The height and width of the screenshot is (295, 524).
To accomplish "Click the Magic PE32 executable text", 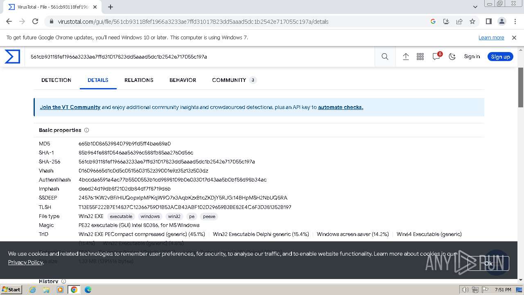I will [x=139, y=225].
